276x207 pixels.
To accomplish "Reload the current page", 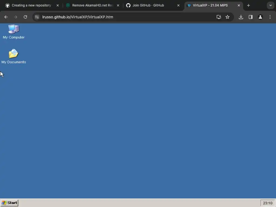I will click(25, 17).
